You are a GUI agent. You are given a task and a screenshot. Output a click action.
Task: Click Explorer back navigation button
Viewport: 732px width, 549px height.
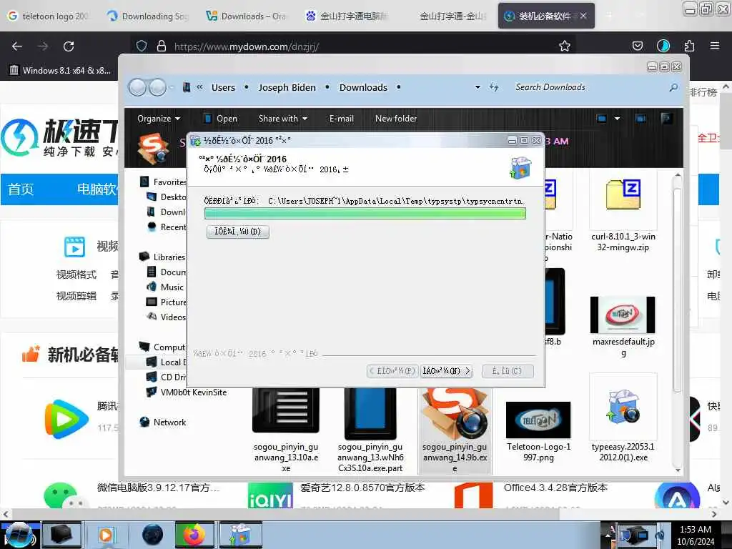click(137, 87)
